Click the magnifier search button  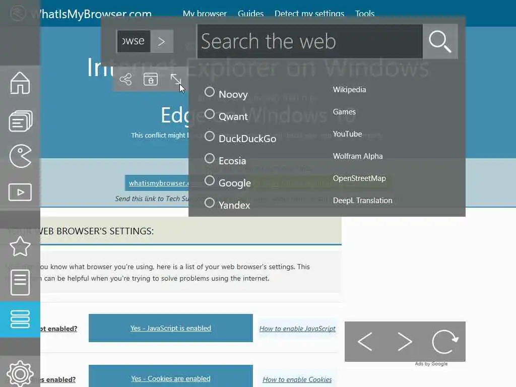coord(440,41)
